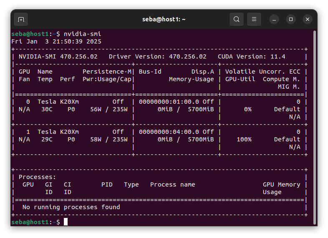Minimize the terminal window
The image size is (328, 238).
pyautogui.click(x=274, y=20)
